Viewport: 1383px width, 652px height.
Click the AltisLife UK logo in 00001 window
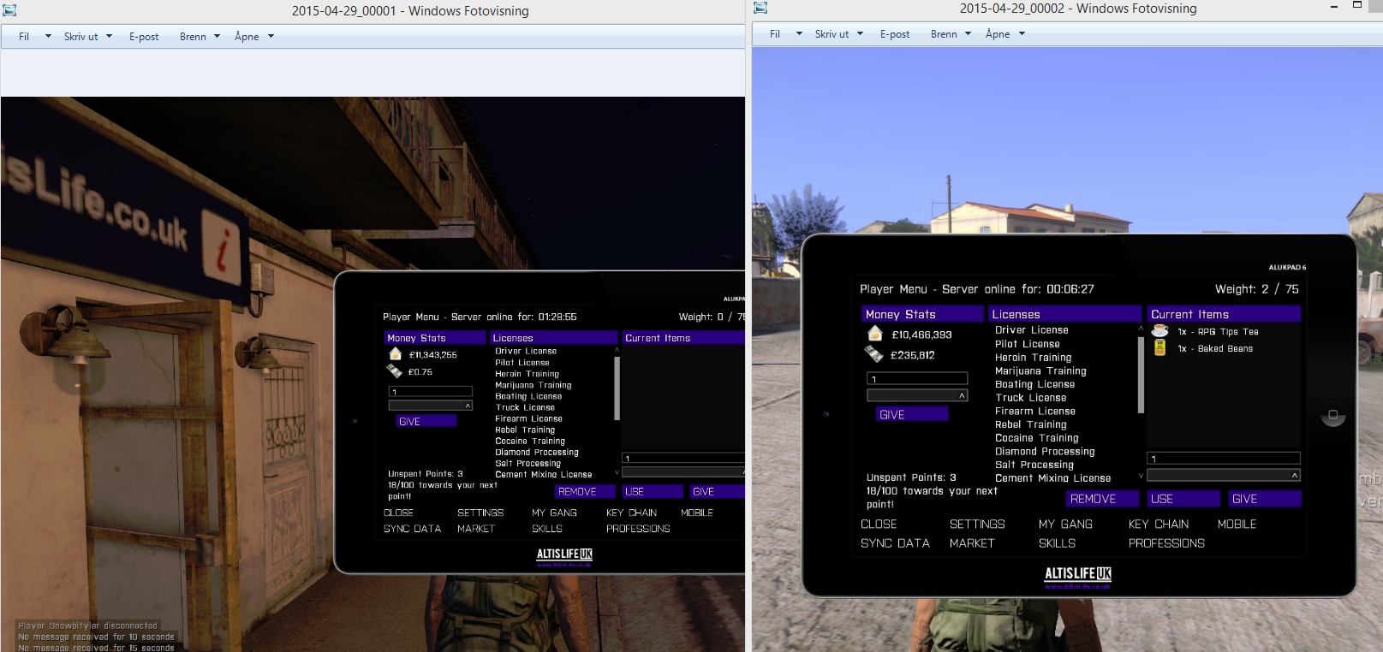tap(564, 555)
